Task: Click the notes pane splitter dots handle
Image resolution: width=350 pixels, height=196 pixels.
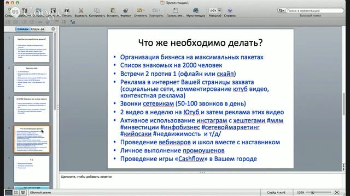Action: pos(202,173)
